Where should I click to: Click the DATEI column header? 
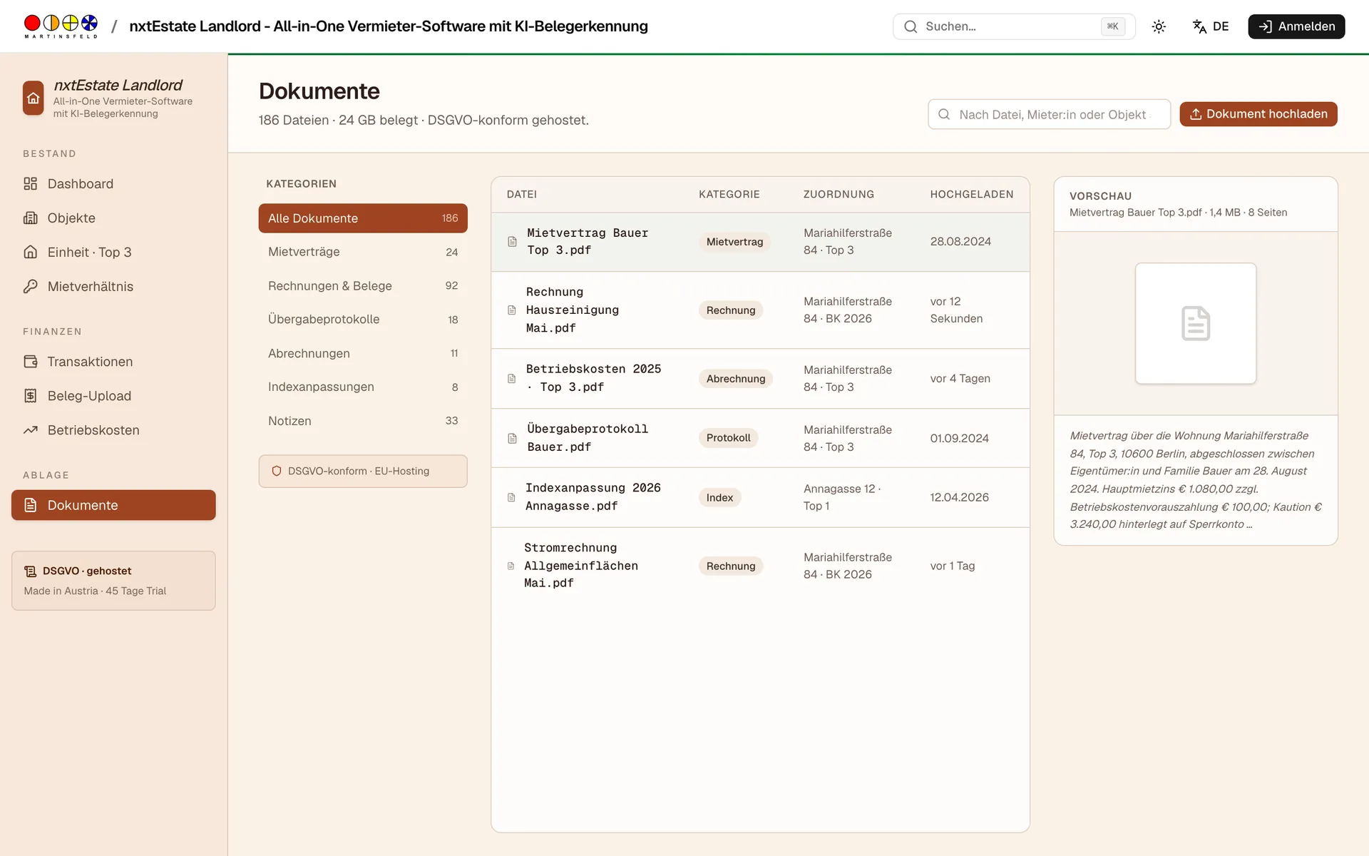tap(522, 195)
